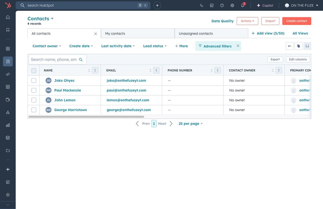
Task: Open Copilot
Action: point(265,6)
